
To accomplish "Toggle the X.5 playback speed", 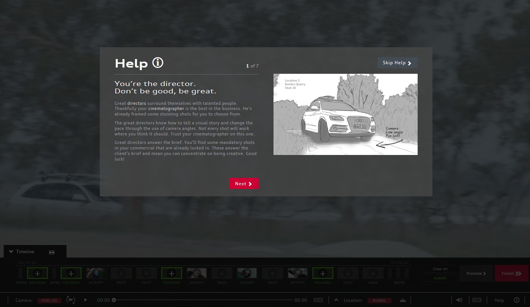I will pos(318,300).
